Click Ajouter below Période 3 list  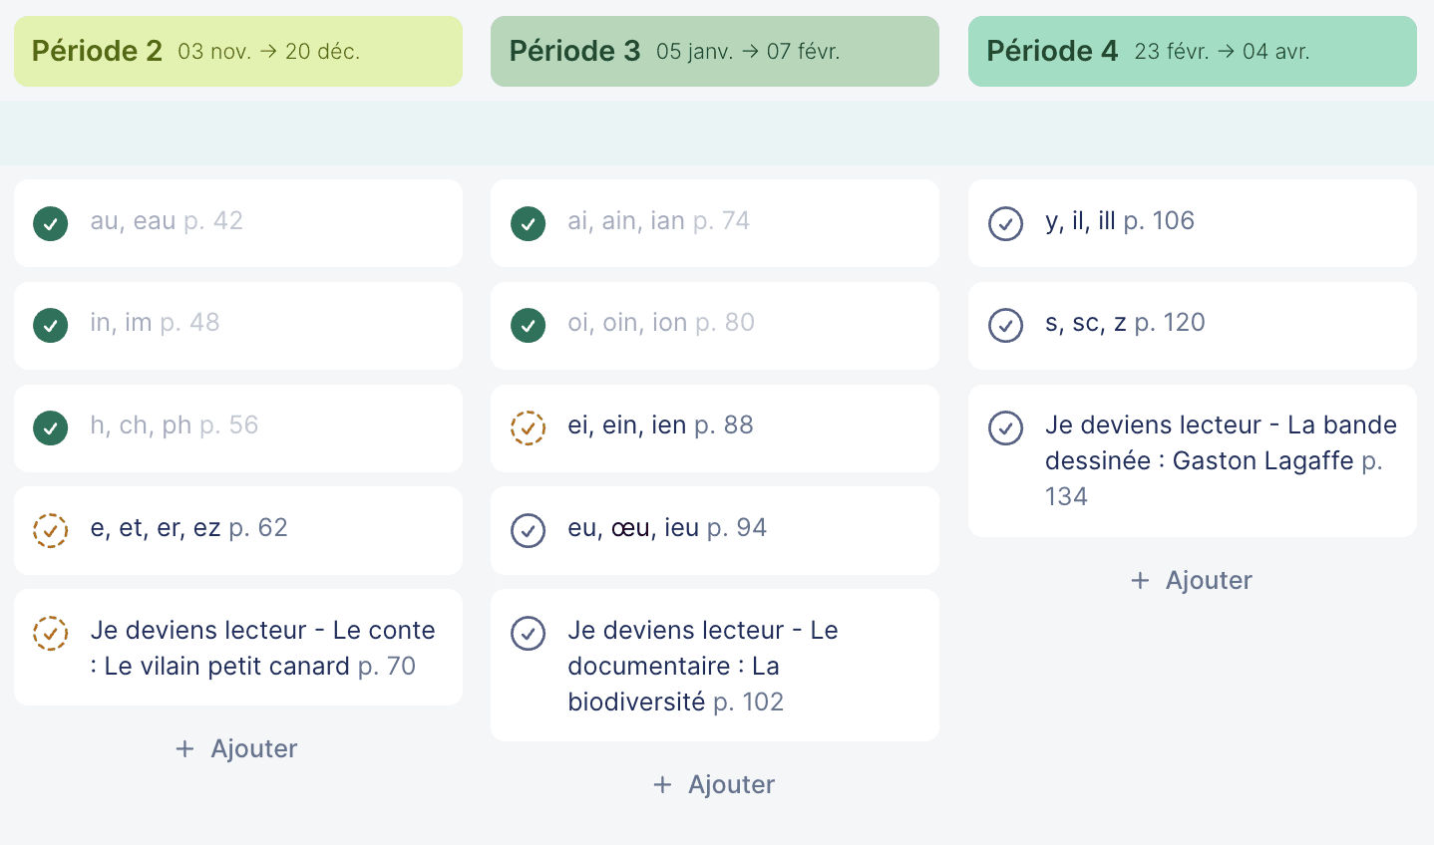(714, 784)
